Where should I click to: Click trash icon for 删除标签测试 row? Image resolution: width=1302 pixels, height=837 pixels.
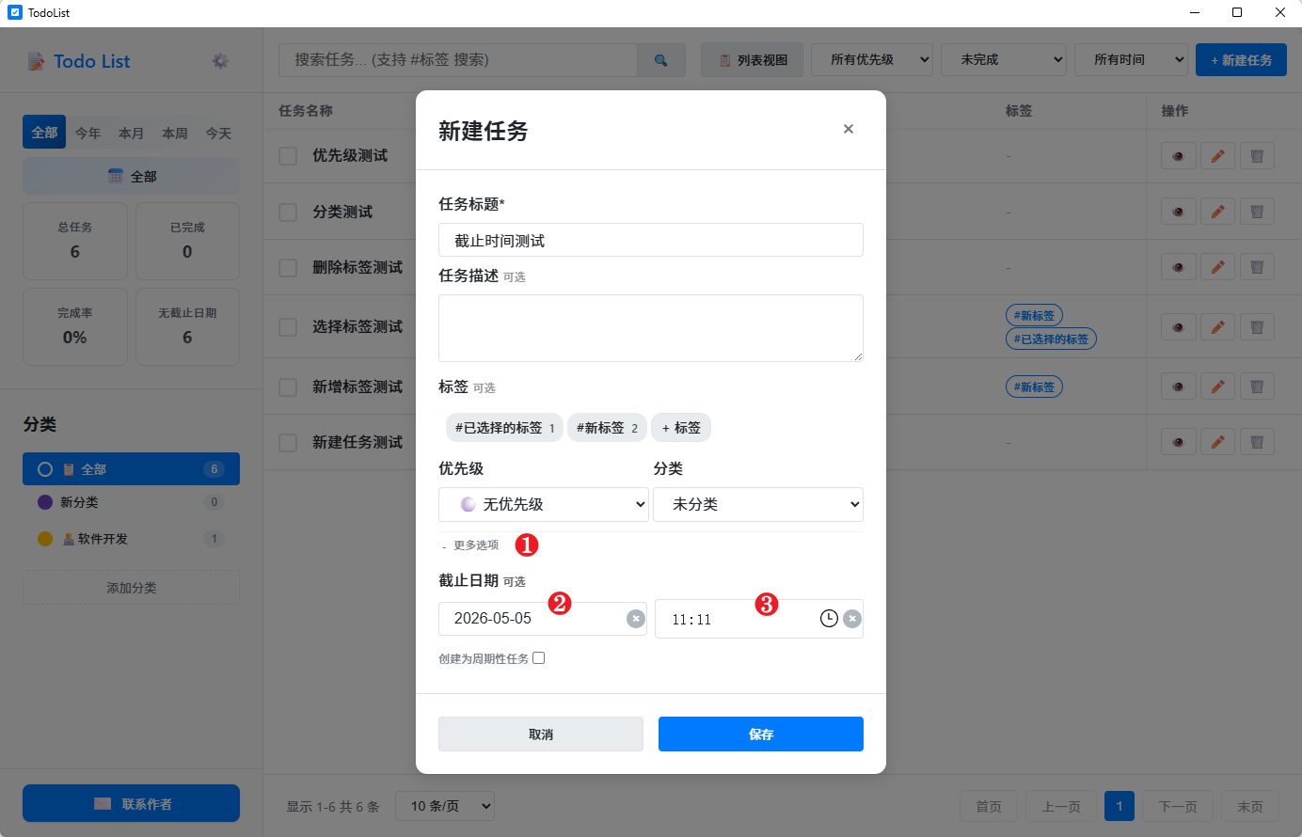coord(1257,267)
